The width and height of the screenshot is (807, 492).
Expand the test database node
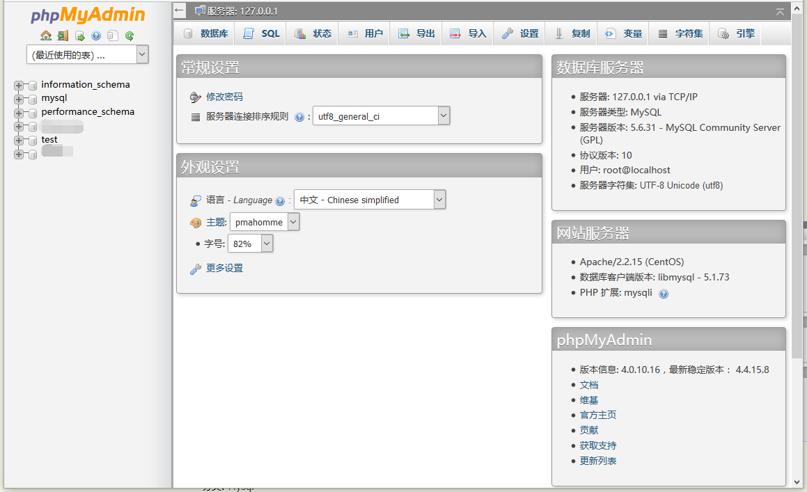[19, 141]
